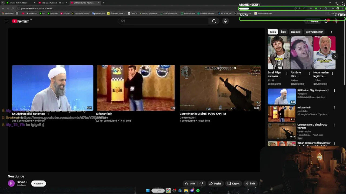Open a new browser tab
The image size is (346, 194).
(104, 3)
